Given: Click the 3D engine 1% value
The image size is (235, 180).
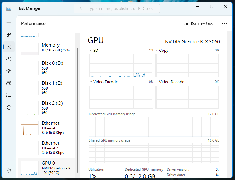Looking at the screenshot, I should pos(151,50).
